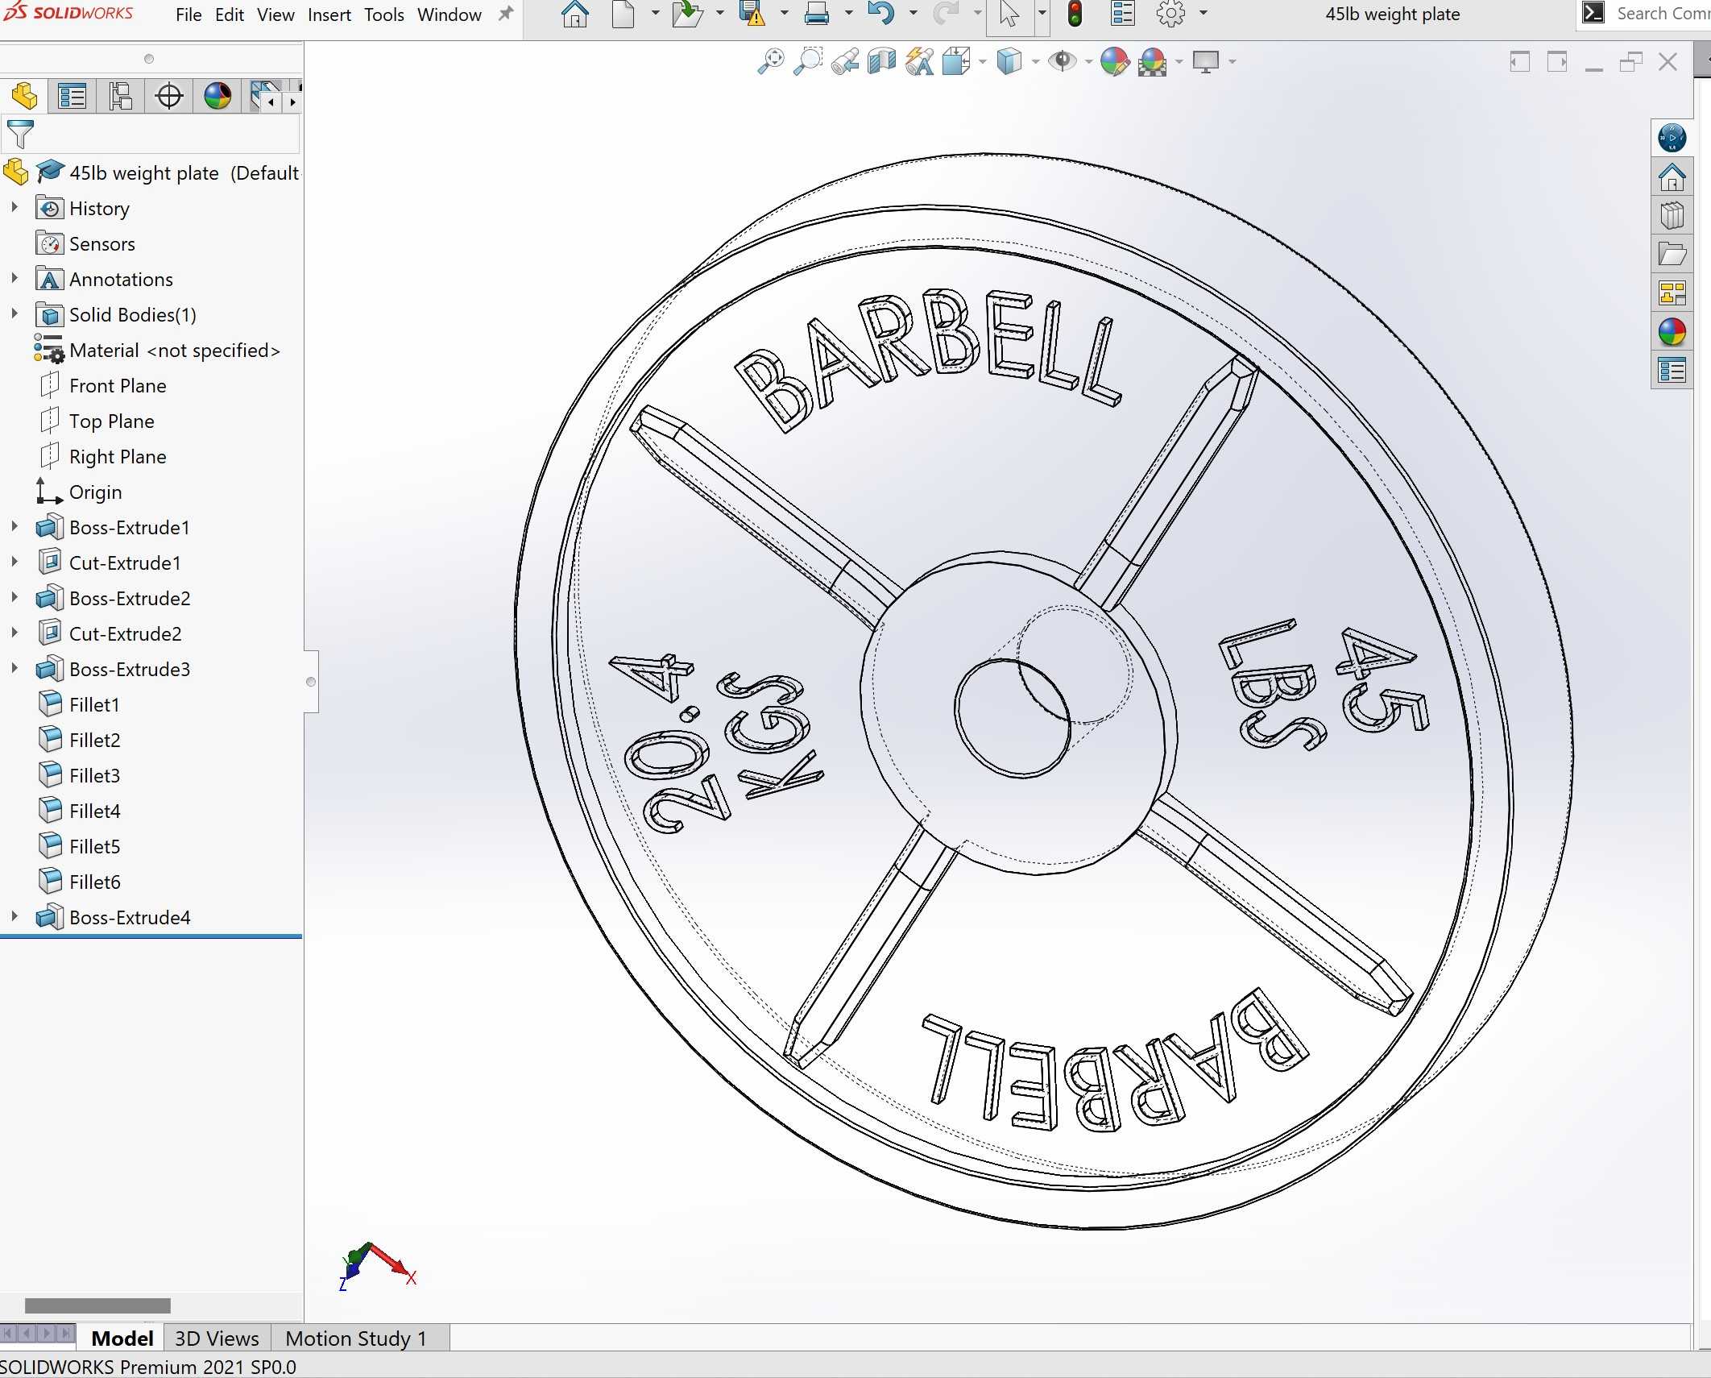
Task: Open the Design Library side panel icon
Action: (1672, 216)
